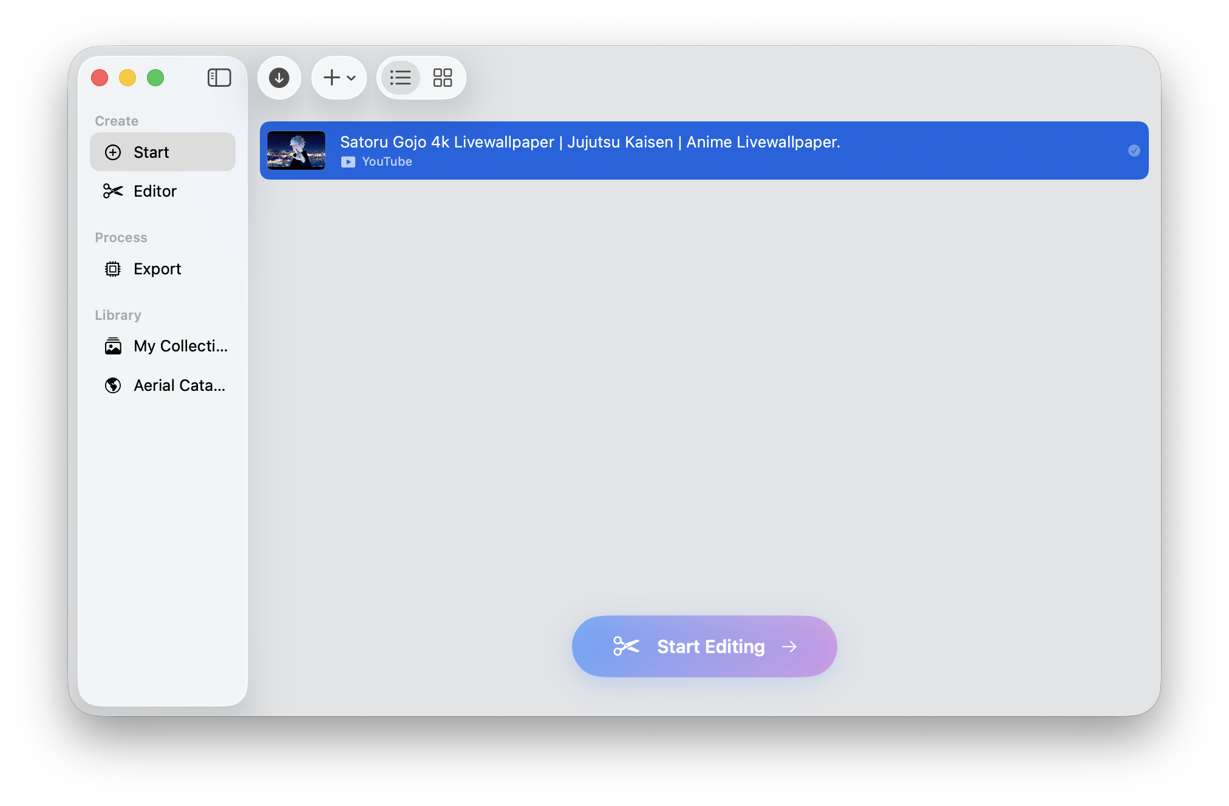Click the scissors icon beside Editor
This screenshot has width=1229, height=806.
point(113,191)
